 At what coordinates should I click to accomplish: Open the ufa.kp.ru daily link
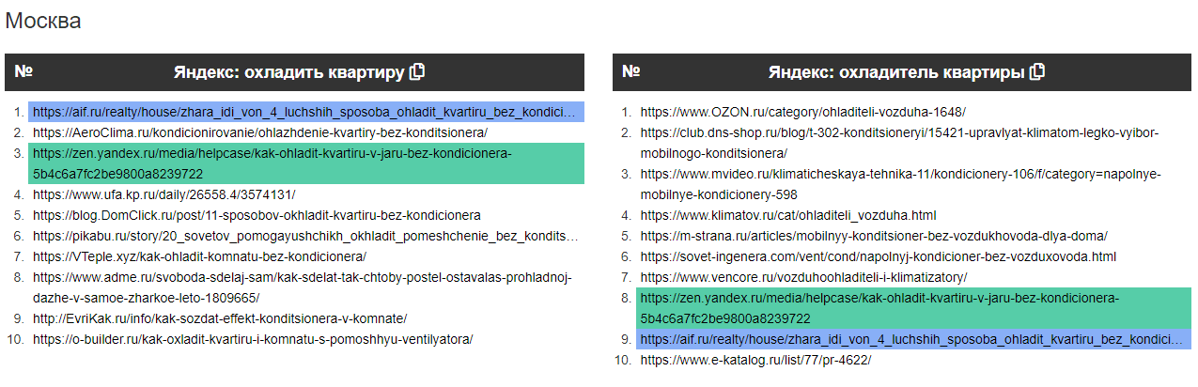164,194
